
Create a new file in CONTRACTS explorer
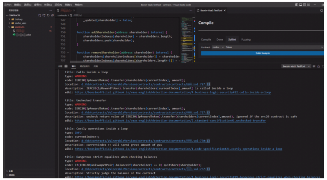[x=40, y=16]
